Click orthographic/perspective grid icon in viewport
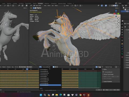 (119, 27)
